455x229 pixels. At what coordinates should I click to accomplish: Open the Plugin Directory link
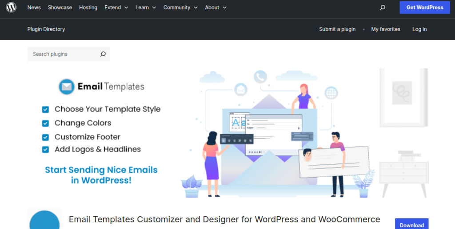(x=46, y=29)
